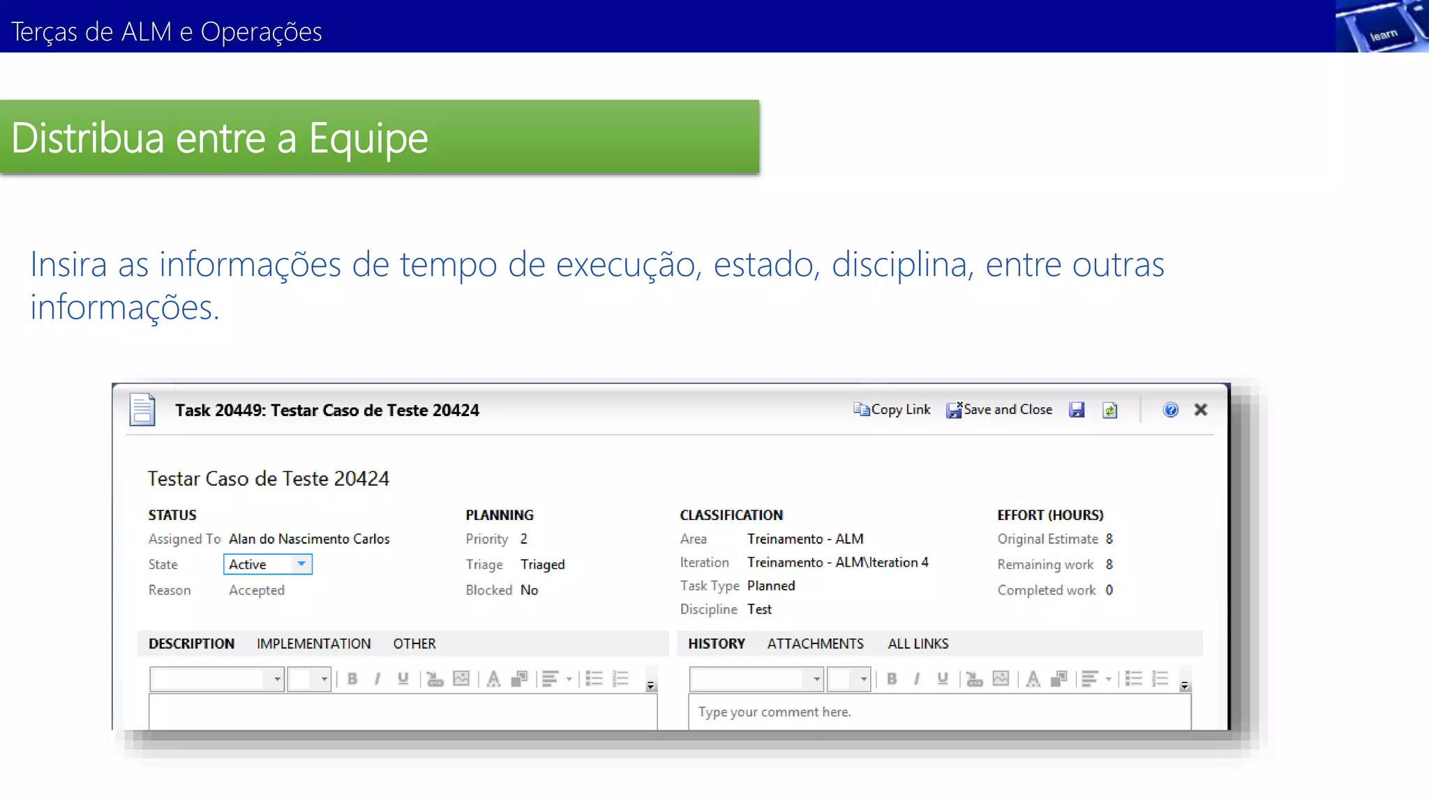Switch to the ALL LINKS tab
The width and height of the screenshot is (1429, 803).
coord(918,643)
